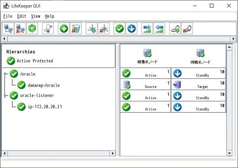Click the StandBy cell for oracle-listener
The image size is (238, 168).
point(199,96)
